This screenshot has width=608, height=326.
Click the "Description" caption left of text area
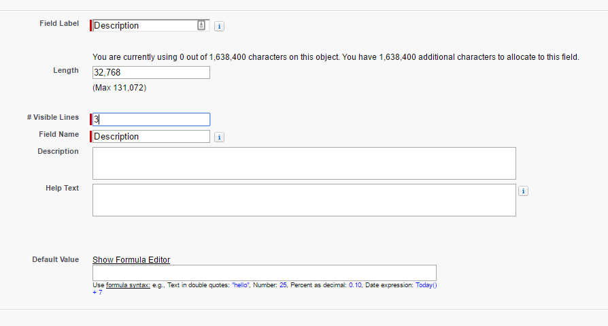pos(58,151)
